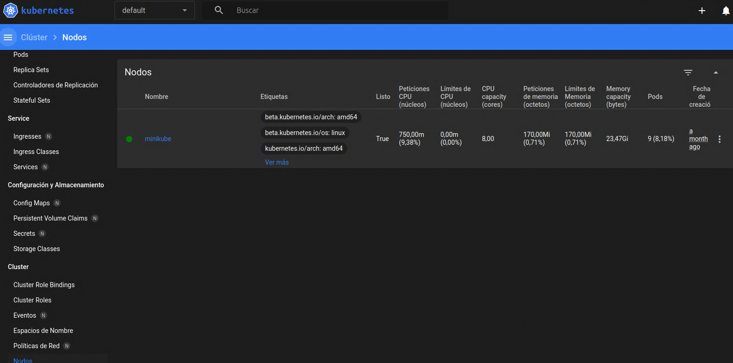This screenshot has height=363, width=733.
Task: Click the filter icon in Nodos card
Action: point(688,73)
